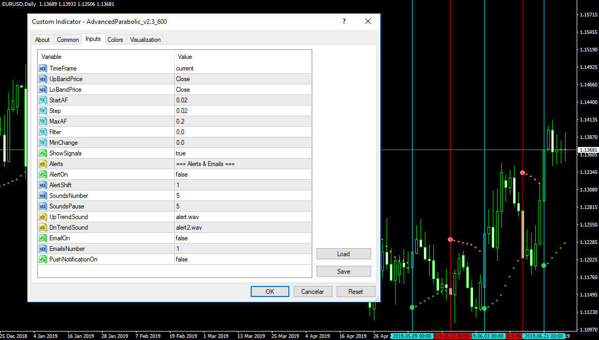The height and width of the screenshot is (340, 599).
Task: Toggle the PushNotificationOn false value
Action: (243, 259)
